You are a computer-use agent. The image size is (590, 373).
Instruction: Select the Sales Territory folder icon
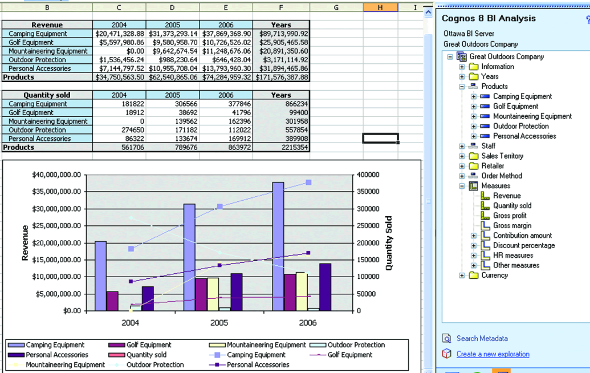474,156
